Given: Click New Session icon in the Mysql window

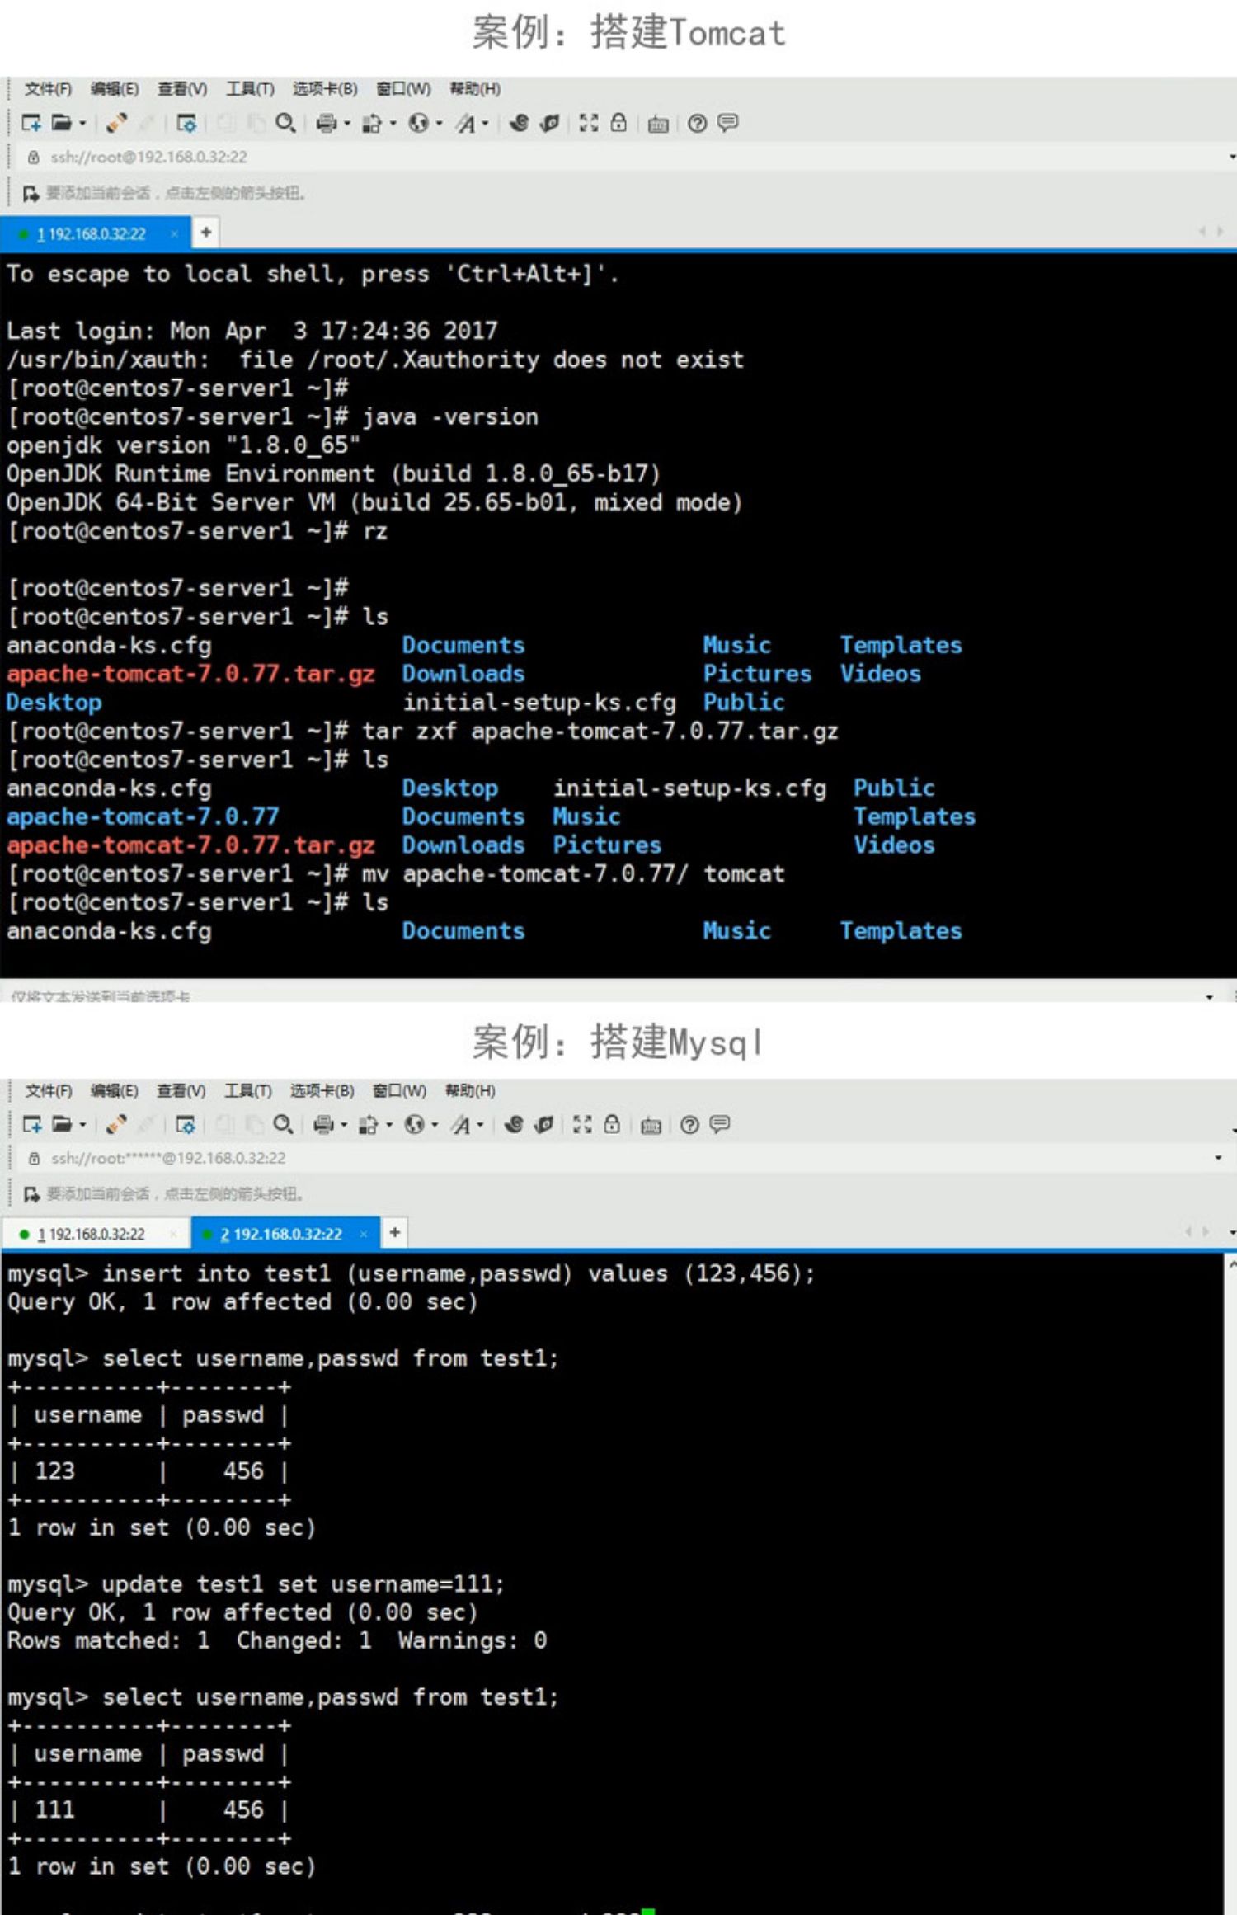Looking at the screenshot, I should pyautogui.click(x=31, y=1124).
